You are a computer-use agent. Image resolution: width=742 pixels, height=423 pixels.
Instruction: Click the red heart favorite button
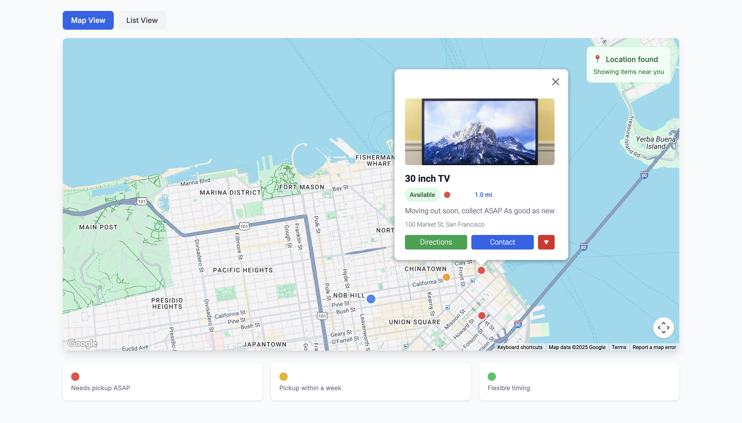click(546, 242)
